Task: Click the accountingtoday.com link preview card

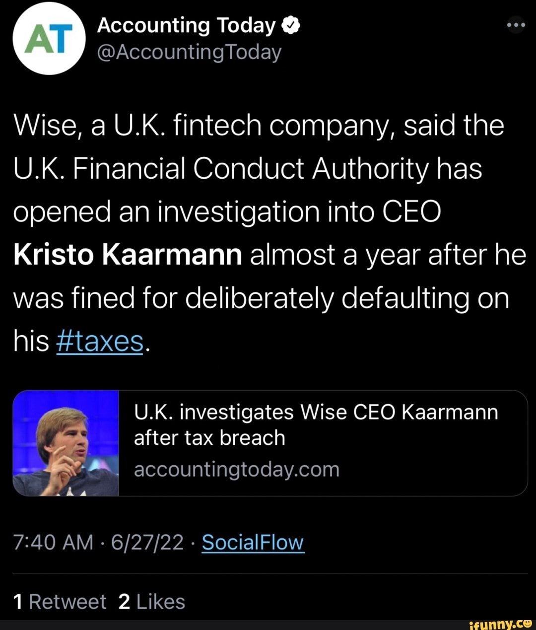Action: click(268, 443)
